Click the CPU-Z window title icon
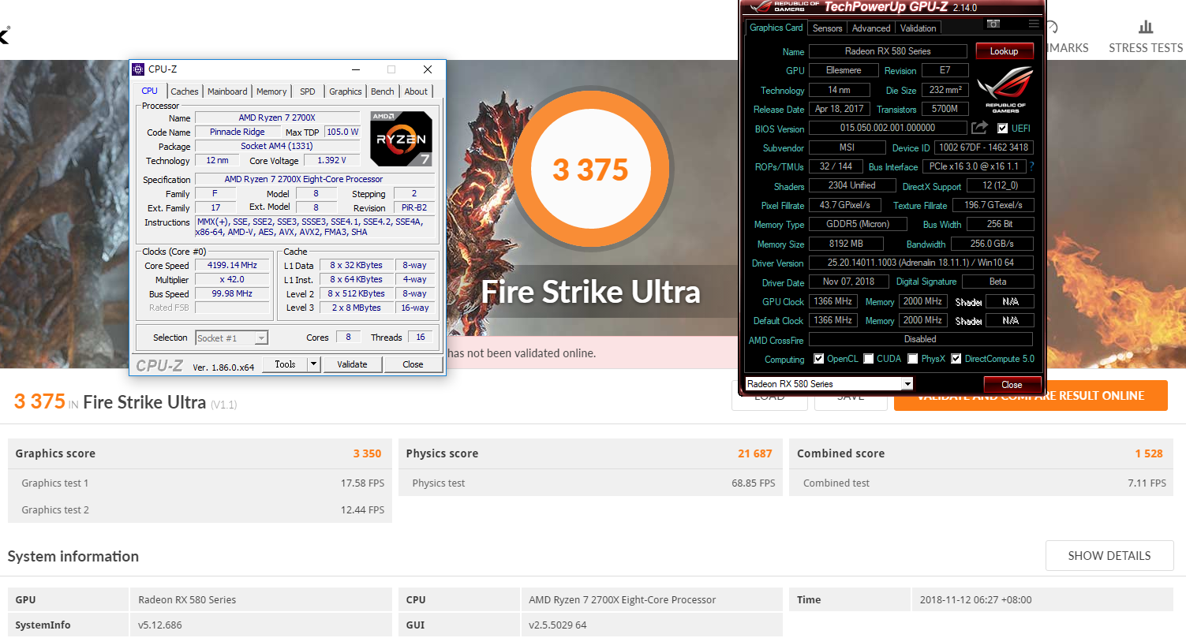 (138, 69)
